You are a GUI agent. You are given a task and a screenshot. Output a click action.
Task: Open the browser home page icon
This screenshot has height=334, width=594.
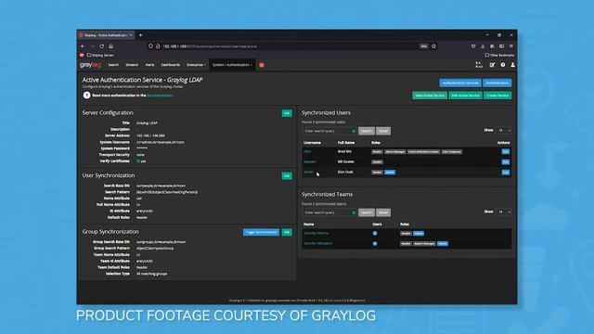[111, 46]
